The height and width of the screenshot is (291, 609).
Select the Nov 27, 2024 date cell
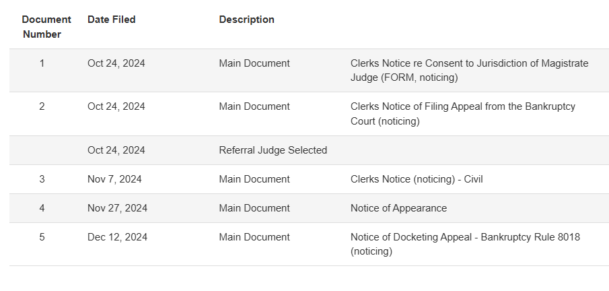pos(117,208)
